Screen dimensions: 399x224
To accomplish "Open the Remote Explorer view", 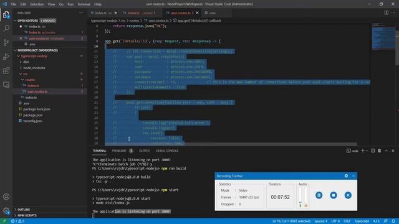I will 6,85.
